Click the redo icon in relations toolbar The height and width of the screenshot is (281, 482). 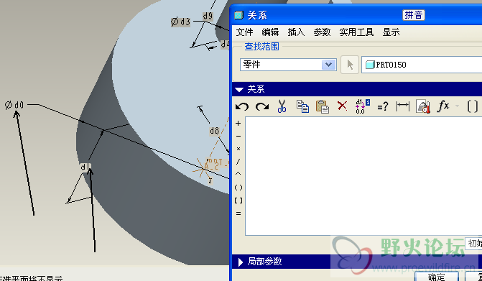pyautogui.click(x=262, y=106)
